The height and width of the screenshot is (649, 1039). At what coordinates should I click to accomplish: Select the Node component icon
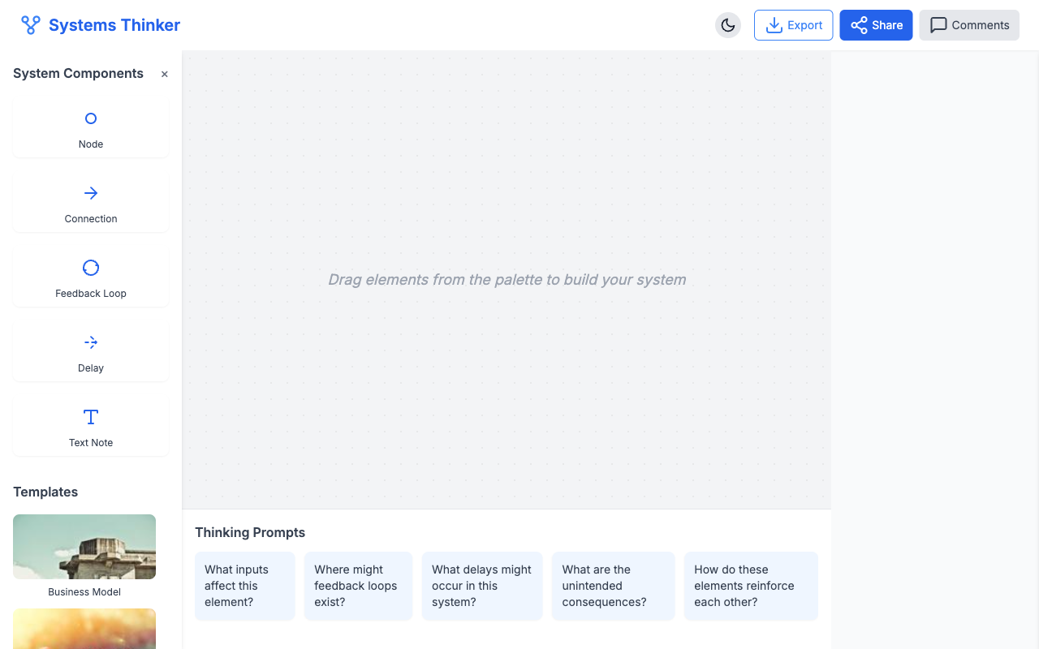click(90, 118)
